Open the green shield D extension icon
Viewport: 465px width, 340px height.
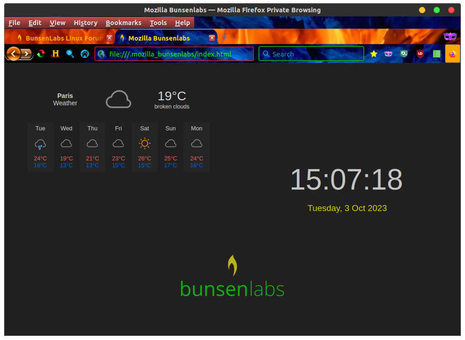click(403, 54)
